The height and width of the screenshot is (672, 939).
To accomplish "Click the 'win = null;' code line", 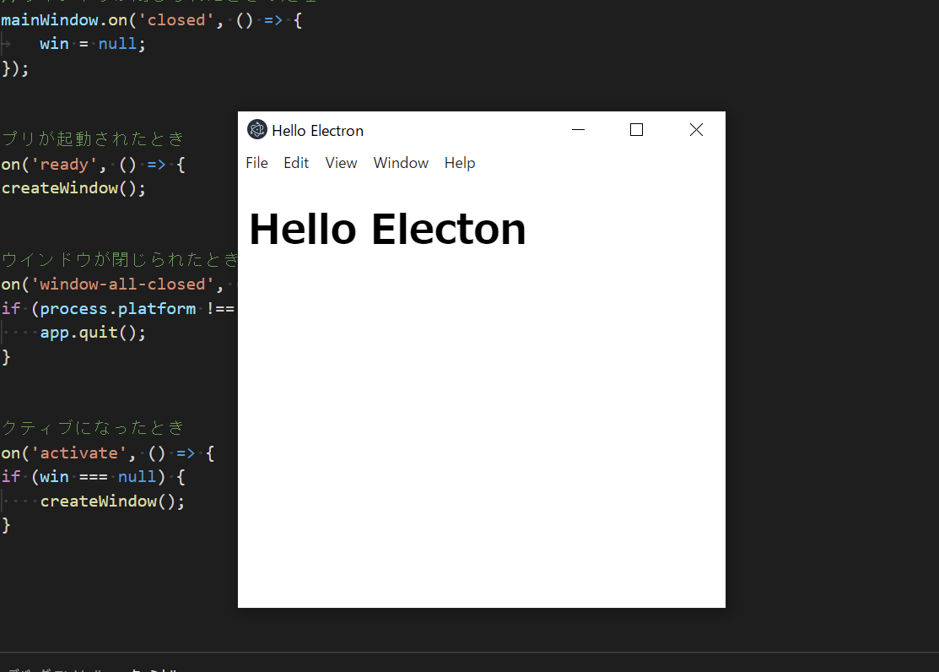I will pyautogui.click(x=92, y=44).
